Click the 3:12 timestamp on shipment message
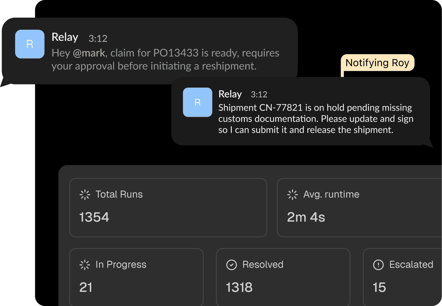 pos(259,95)
